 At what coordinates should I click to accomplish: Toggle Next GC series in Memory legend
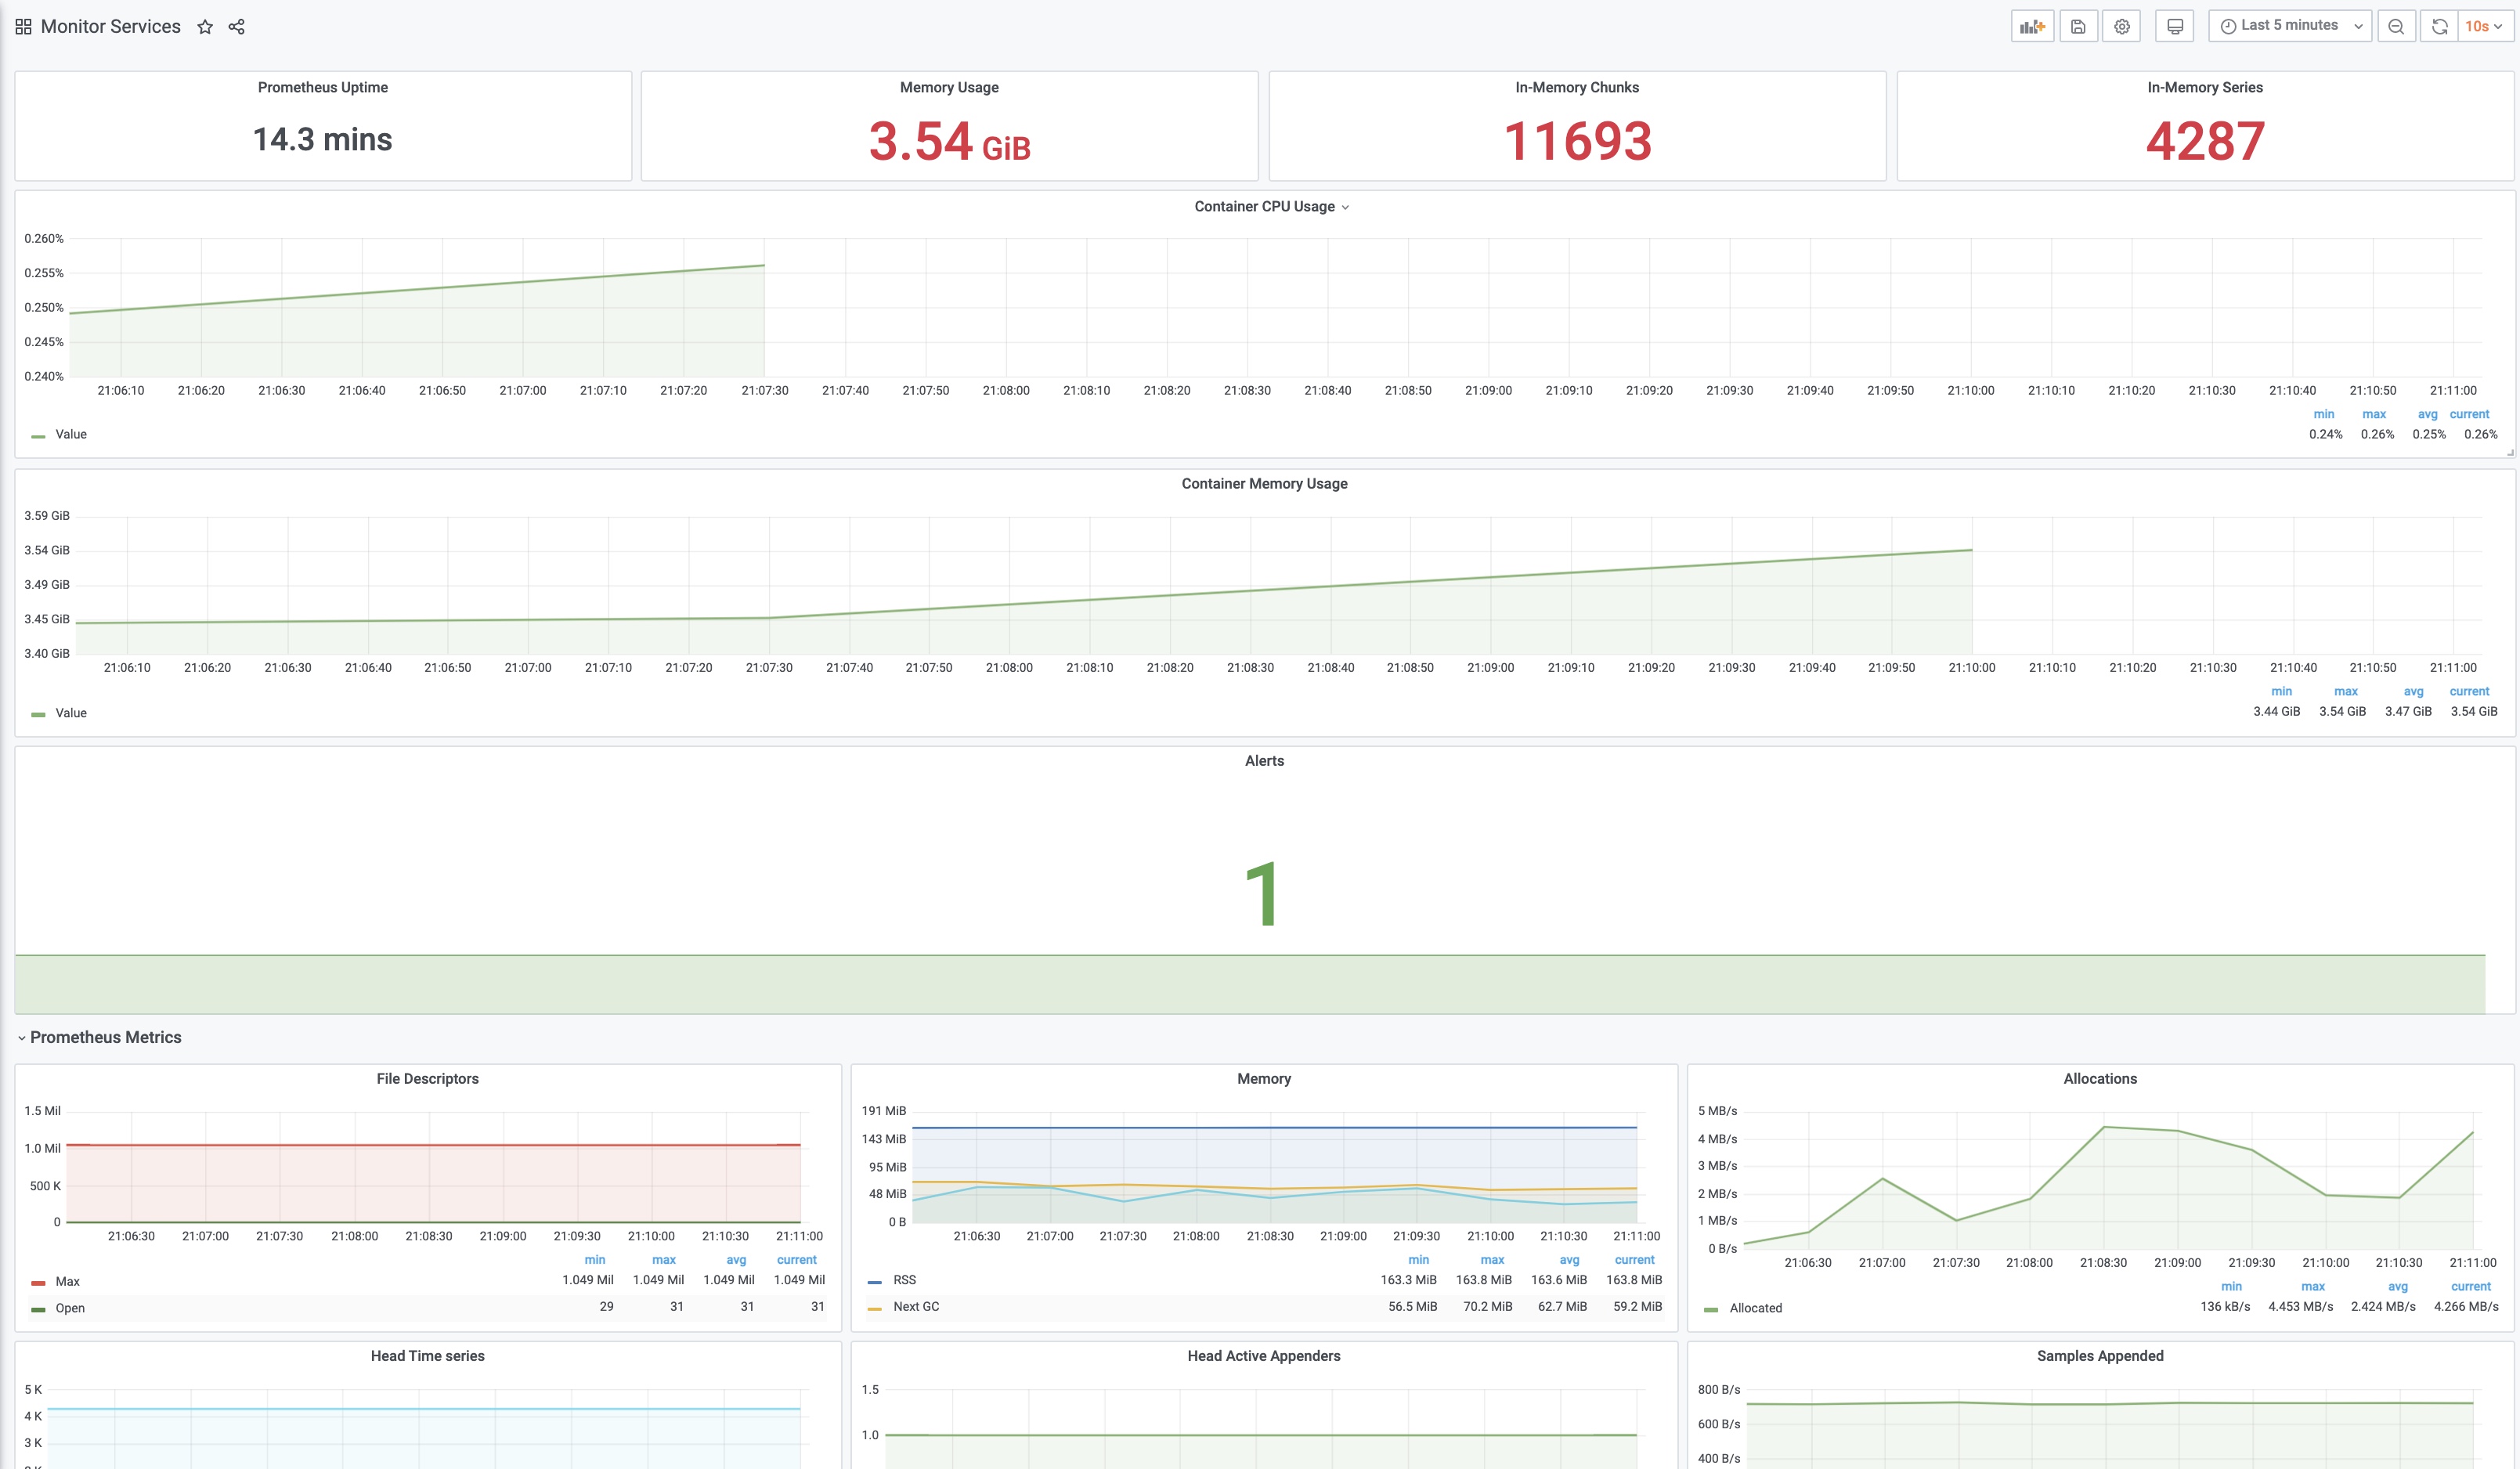tap(916, 1307)
